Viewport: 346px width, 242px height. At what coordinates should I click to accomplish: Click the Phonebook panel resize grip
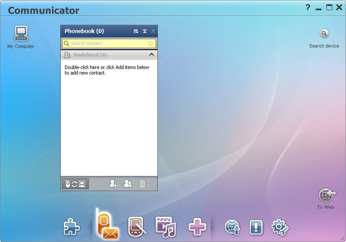tap(155, 187)
